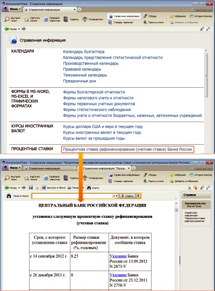Open Кодексы in the calendars list window
215x291 pixels.
[x=71, y=19]
